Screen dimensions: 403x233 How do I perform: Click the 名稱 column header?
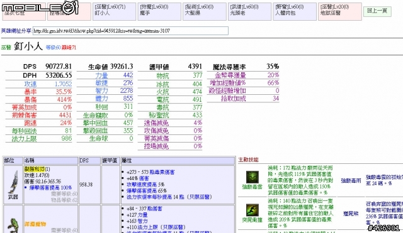coord(50,161)
